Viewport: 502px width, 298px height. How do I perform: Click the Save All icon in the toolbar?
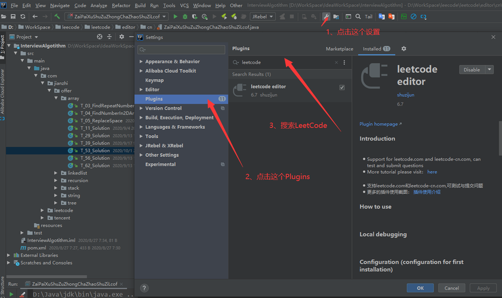tap(13, 17)
